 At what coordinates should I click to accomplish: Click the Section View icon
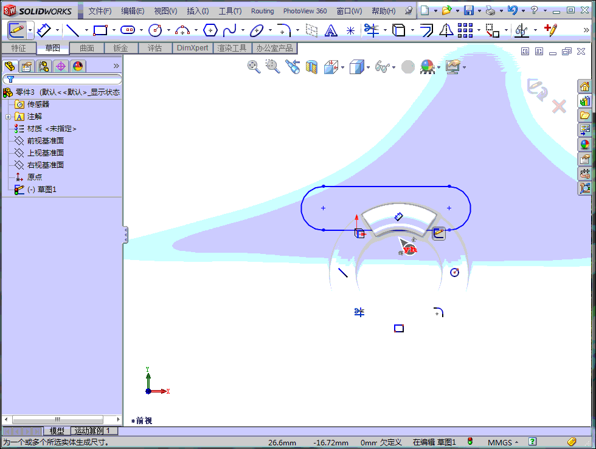coord(311,67)
